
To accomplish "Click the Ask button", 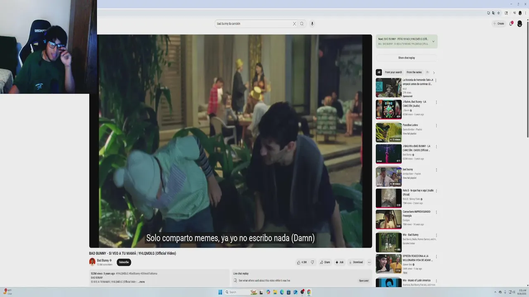I will [339, 262].
